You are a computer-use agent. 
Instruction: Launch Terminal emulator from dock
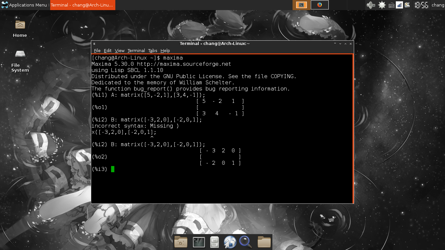pyautogui.click(x=199, y=242)
